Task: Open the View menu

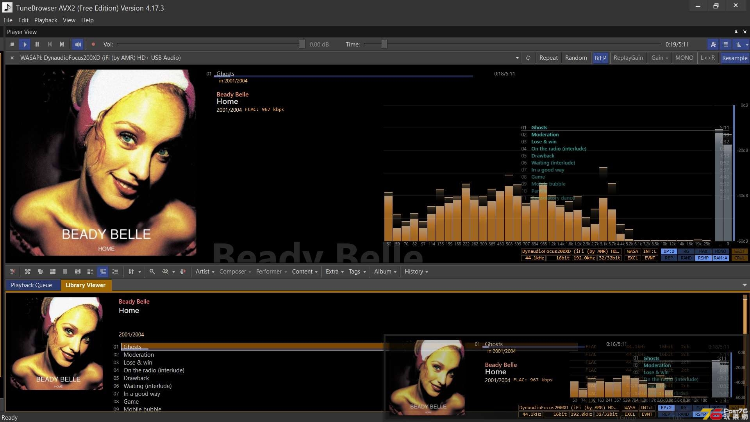Action: point(69,20)
